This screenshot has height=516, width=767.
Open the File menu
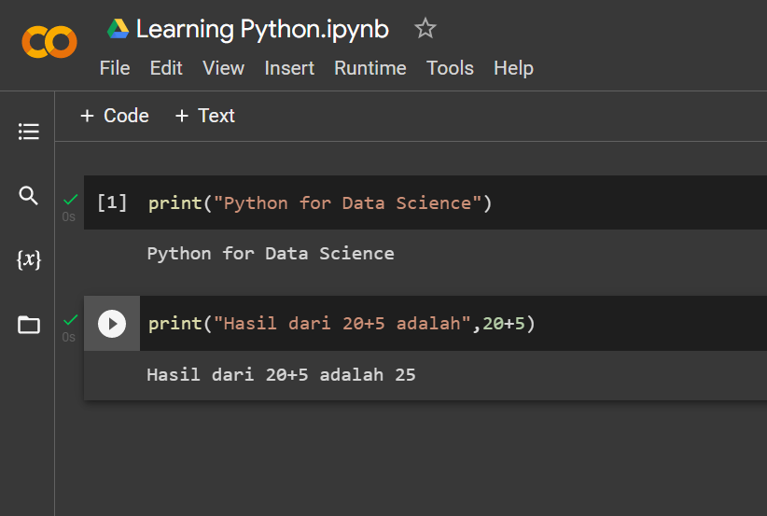coord(115,68)
